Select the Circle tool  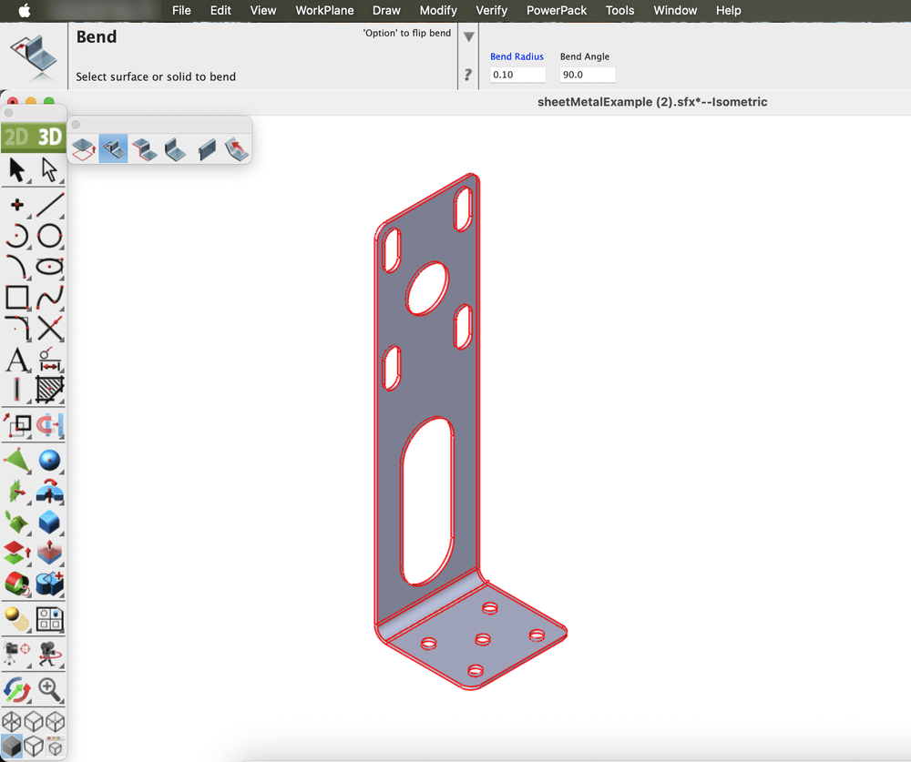point(50,237)
